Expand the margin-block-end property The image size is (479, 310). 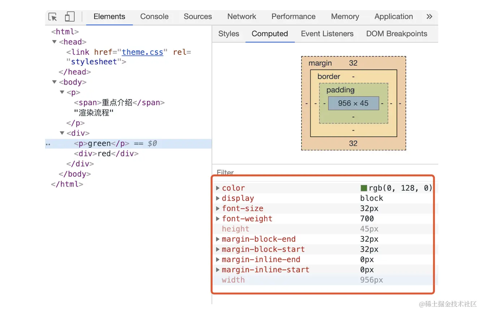tap(218, 239)
